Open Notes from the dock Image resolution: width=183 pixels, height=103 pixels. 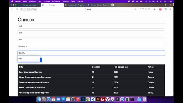click(68, 99)
